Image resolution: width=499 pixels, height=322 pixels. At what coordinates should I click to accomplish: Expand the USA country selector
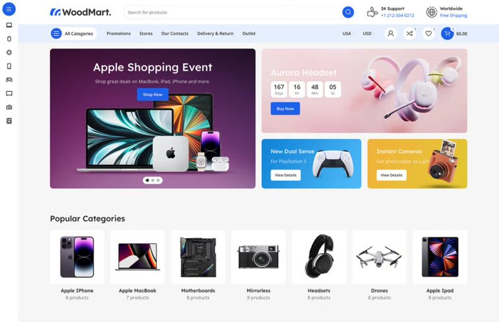[348, 33]
